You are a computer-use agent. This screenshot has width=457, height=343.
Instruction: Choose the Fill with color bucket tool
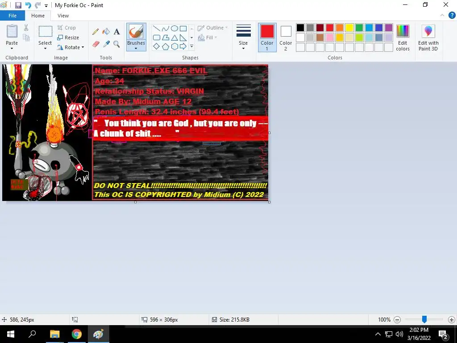pos(106,32)
